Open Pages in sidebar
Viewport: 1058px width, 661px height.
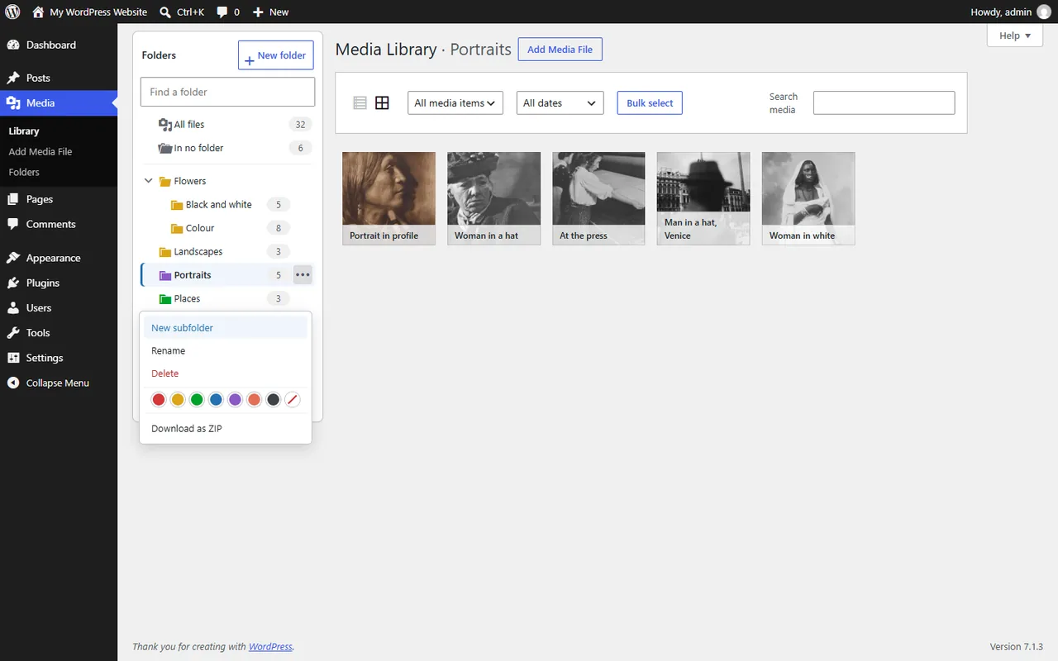(x=59, y=199)
